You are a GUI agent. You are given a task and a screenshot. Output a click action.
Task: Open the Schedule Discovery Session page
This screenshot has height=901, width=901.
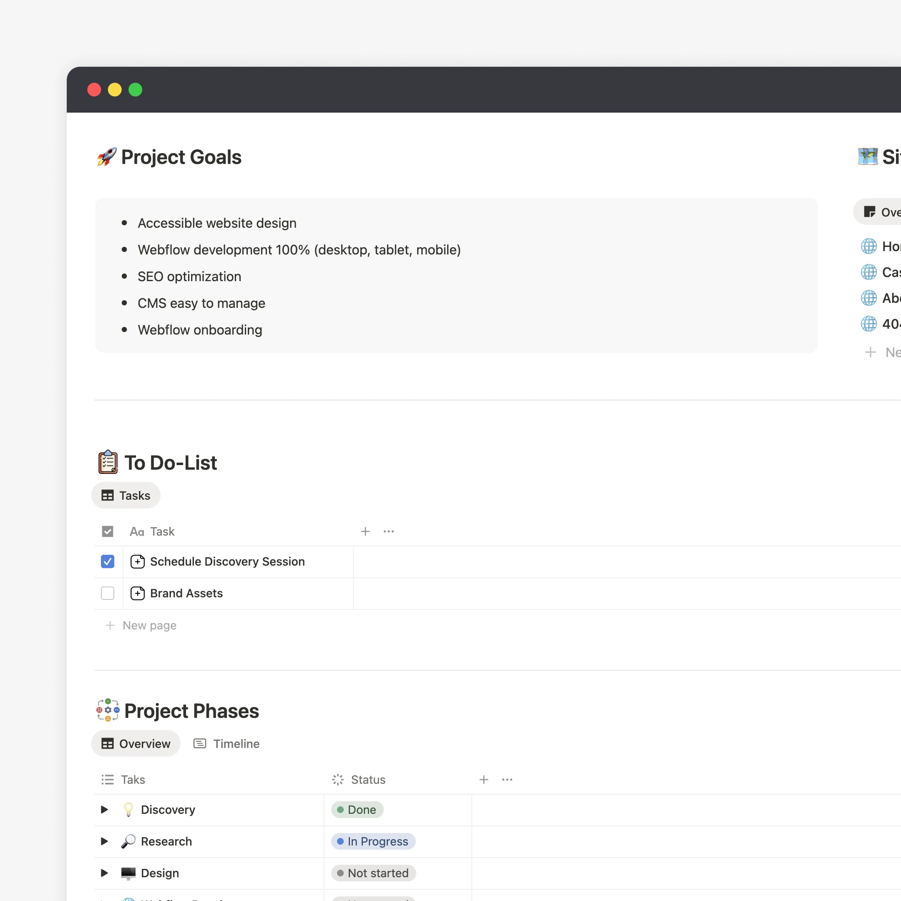[x=227, y=561]
